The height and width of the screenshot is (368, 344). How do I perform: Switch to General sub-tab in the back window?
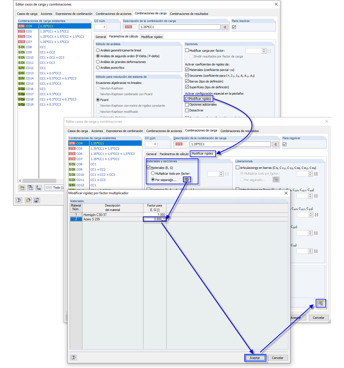point(101,37)
